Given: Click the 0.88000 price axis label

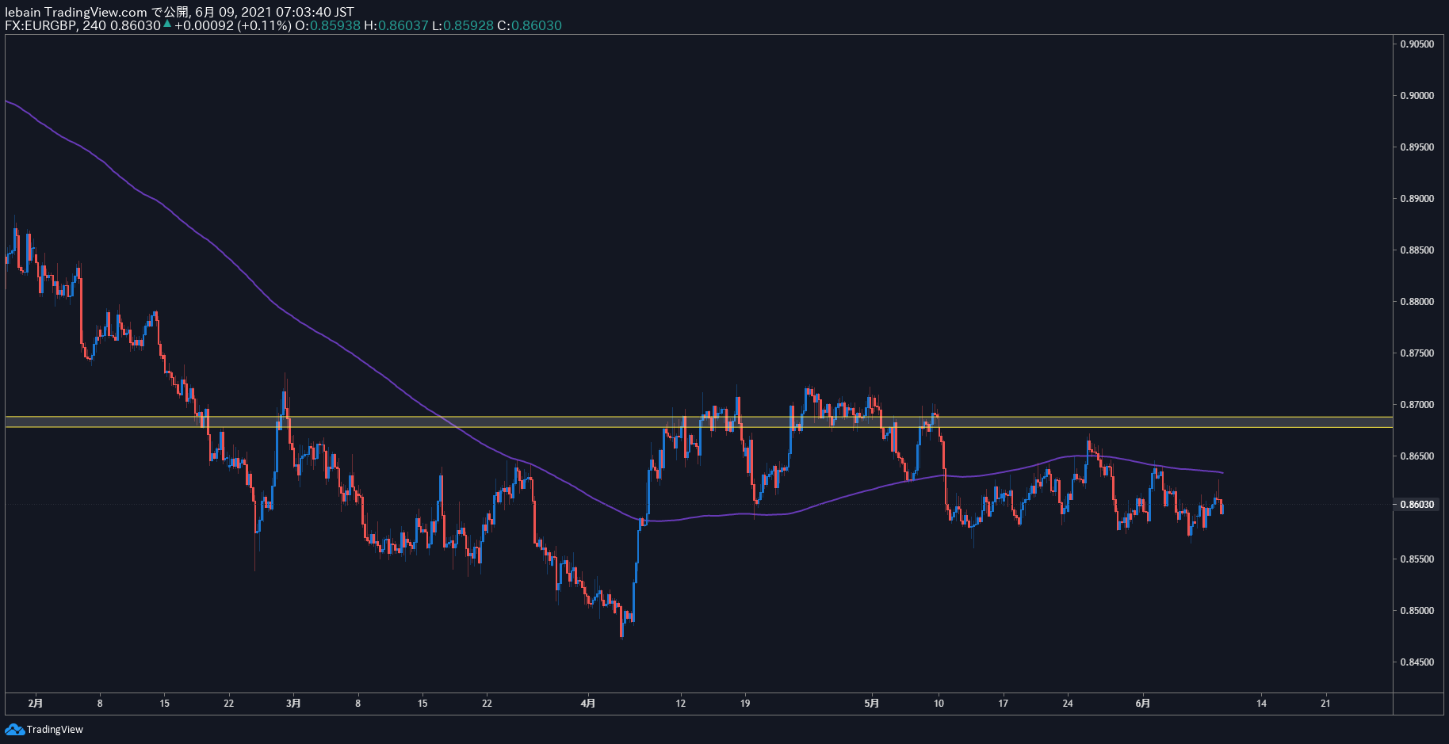Looking at the screenshot, I should (x=1417, y=302).
